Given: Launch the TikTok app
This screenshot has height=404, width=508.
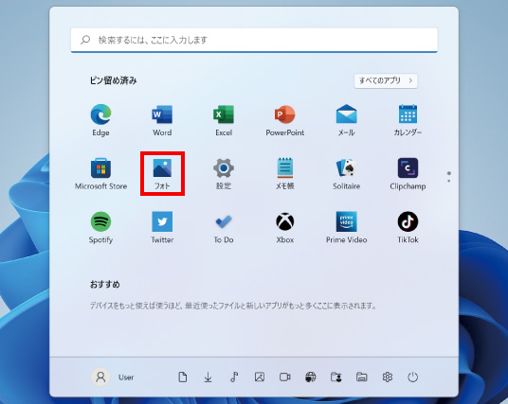Looking at the screenshot, I should (x=408, y=227).
